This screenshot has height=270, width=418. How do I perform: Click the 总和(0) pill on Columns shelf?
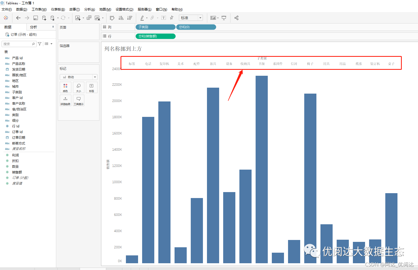point(196,27)
